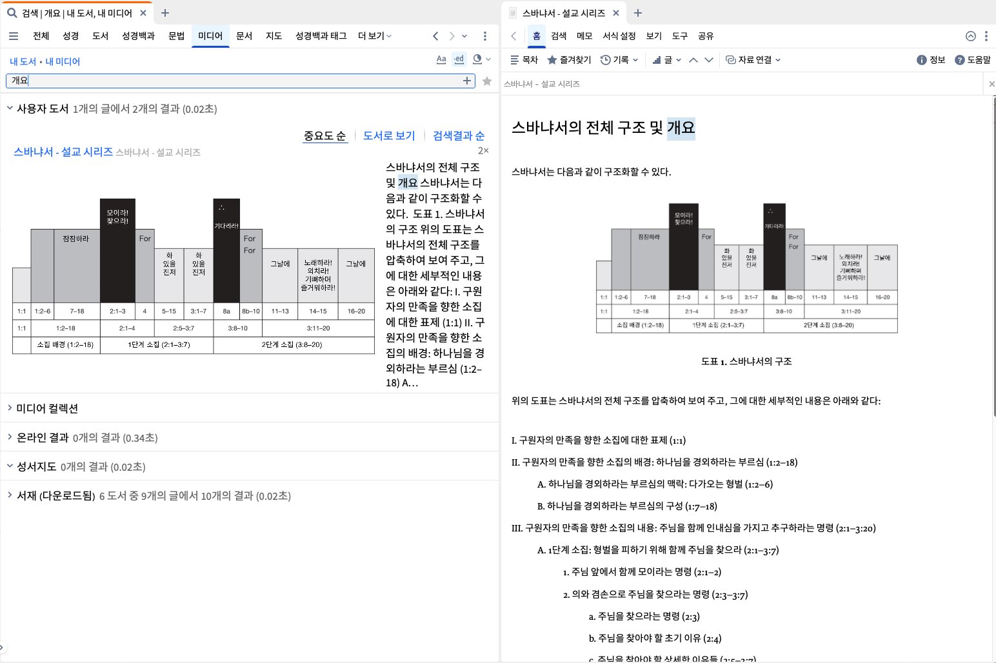Select the 성경백과 태그 search type
This screenshot has height=663, width=996.
[x=321, y=36]
